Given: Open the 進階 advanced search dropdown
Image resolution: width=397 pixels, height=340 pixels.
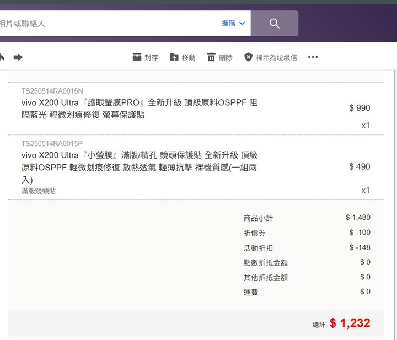Looking at the screenshot, I should point(233,23).
